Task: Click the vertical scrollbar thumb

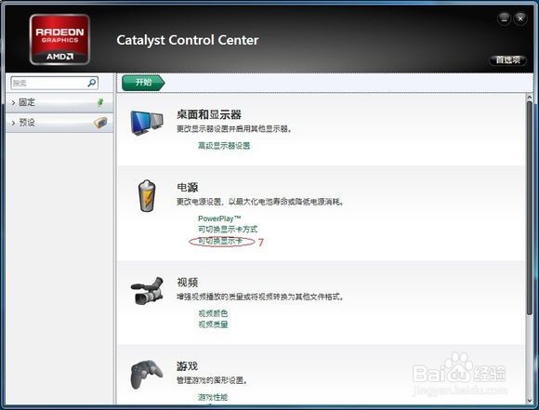Action: pos(530,208)
